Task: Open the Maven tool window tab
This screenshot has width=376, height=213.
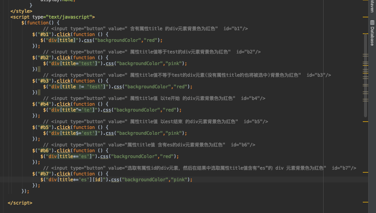Action: coord(372,6)
